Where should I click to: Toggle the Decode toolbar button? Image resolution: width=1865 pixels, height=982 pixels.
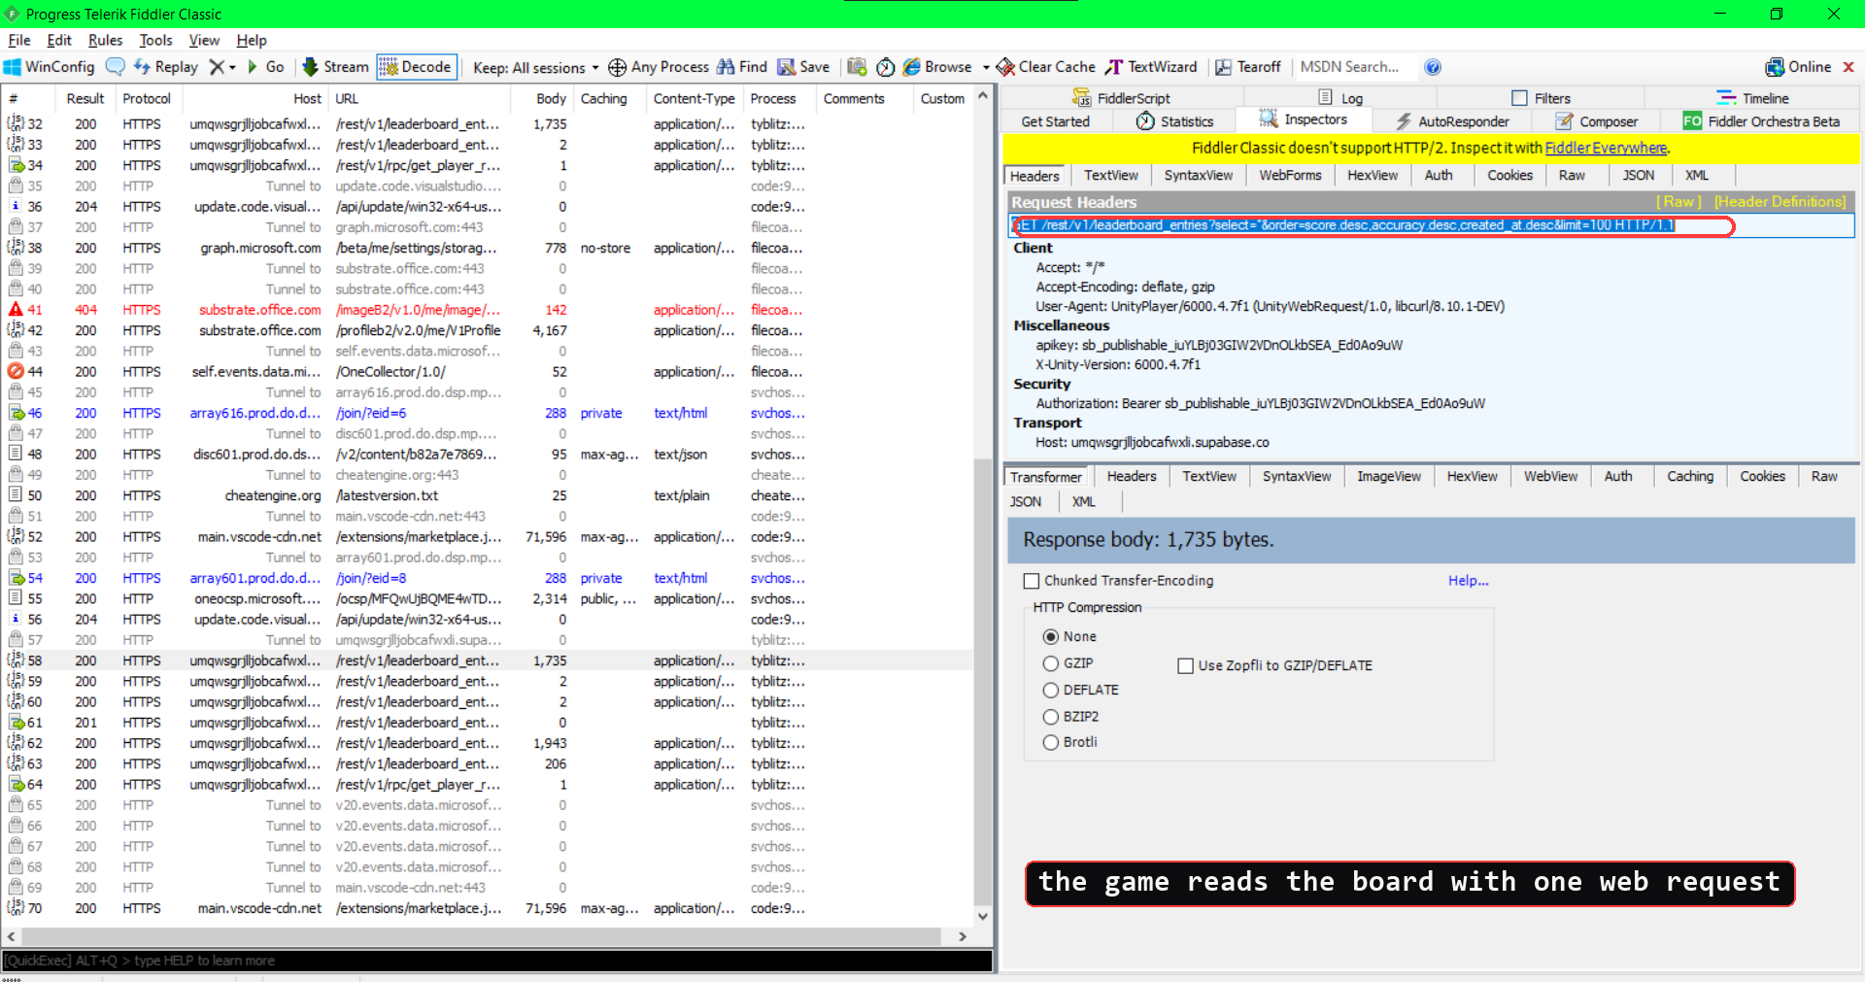pyautogui.click(x=416, y=67)
